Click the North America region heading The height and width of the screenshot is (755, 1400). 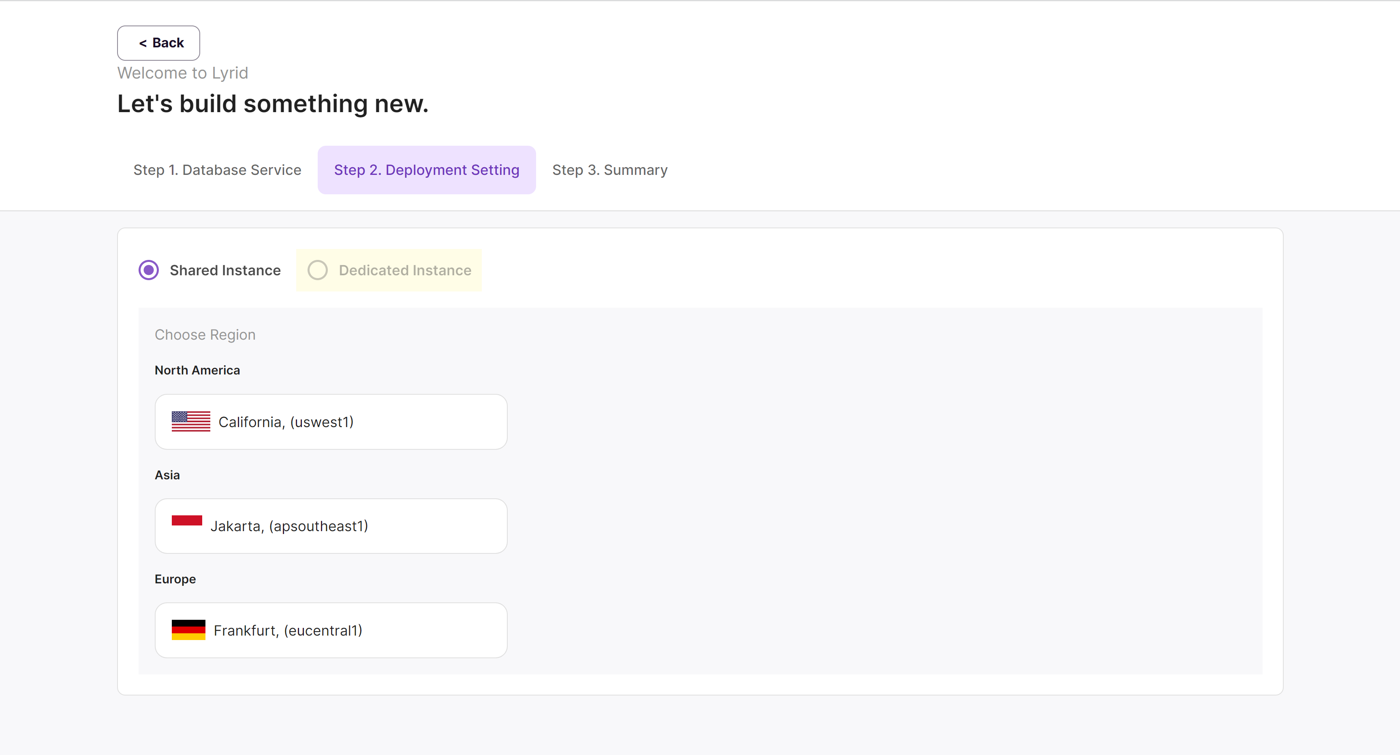tap(197, 370)
